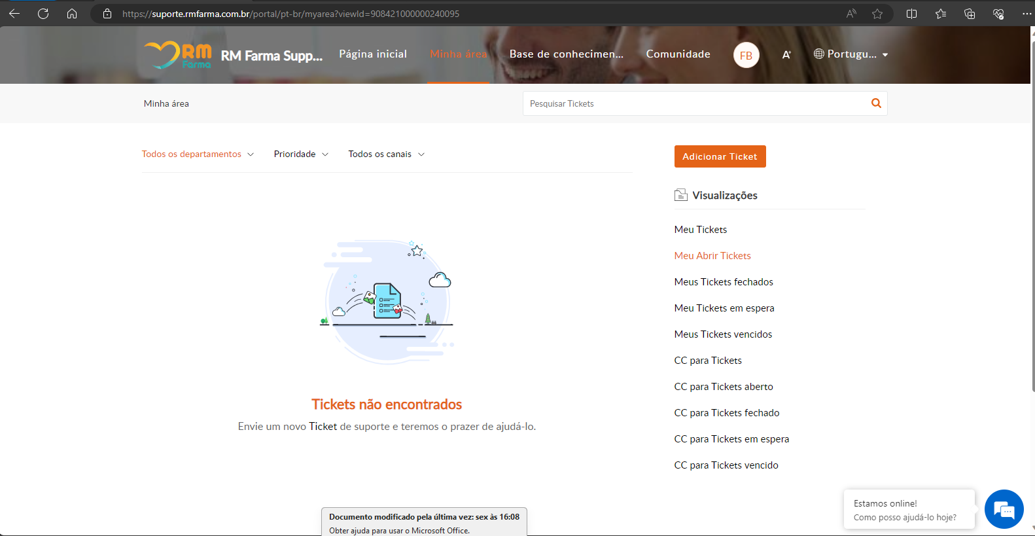Expand Todos os canais dropdown

[386, 154]
